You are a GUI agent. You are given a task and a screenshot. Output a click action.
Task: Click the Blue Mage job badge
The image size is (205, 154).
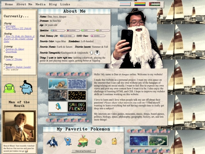(67, 36)
